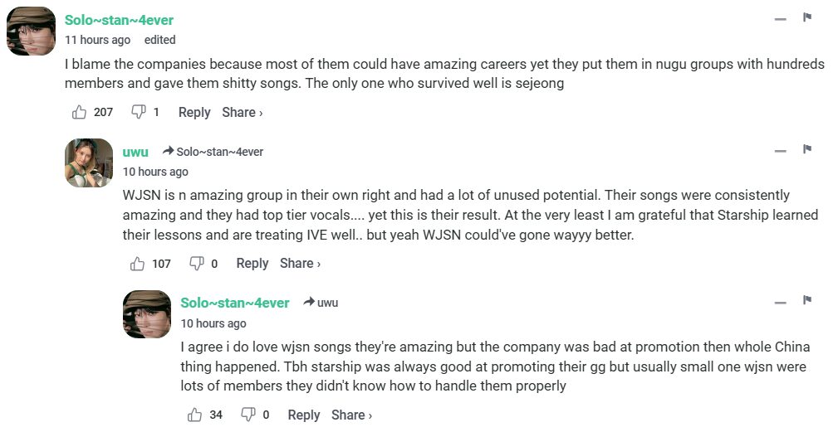
Task: Reply to uwu's comment
Action: 252,264
